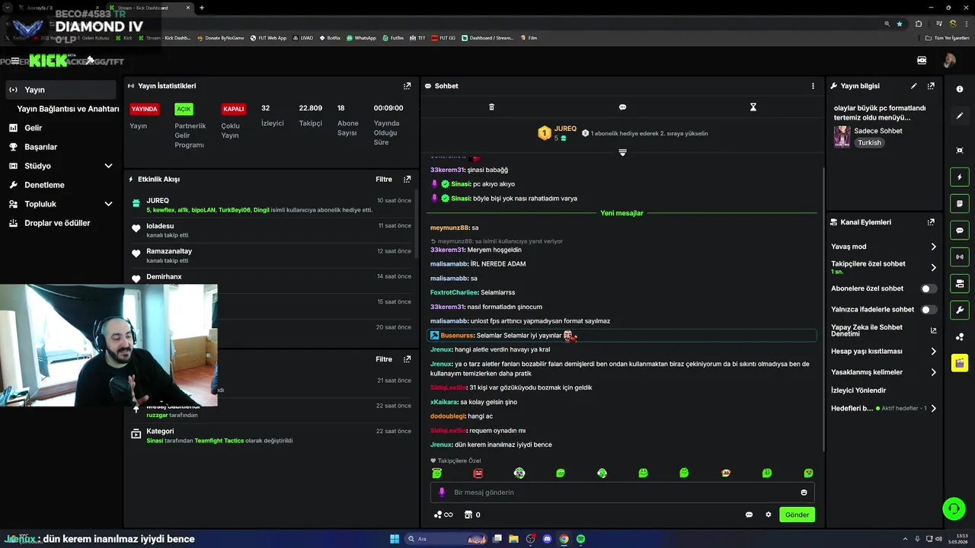This screenshot has height=548, width=975.
Task: Pop out the Kanal Eylemleri panel
Action: (x=931, y=222)
